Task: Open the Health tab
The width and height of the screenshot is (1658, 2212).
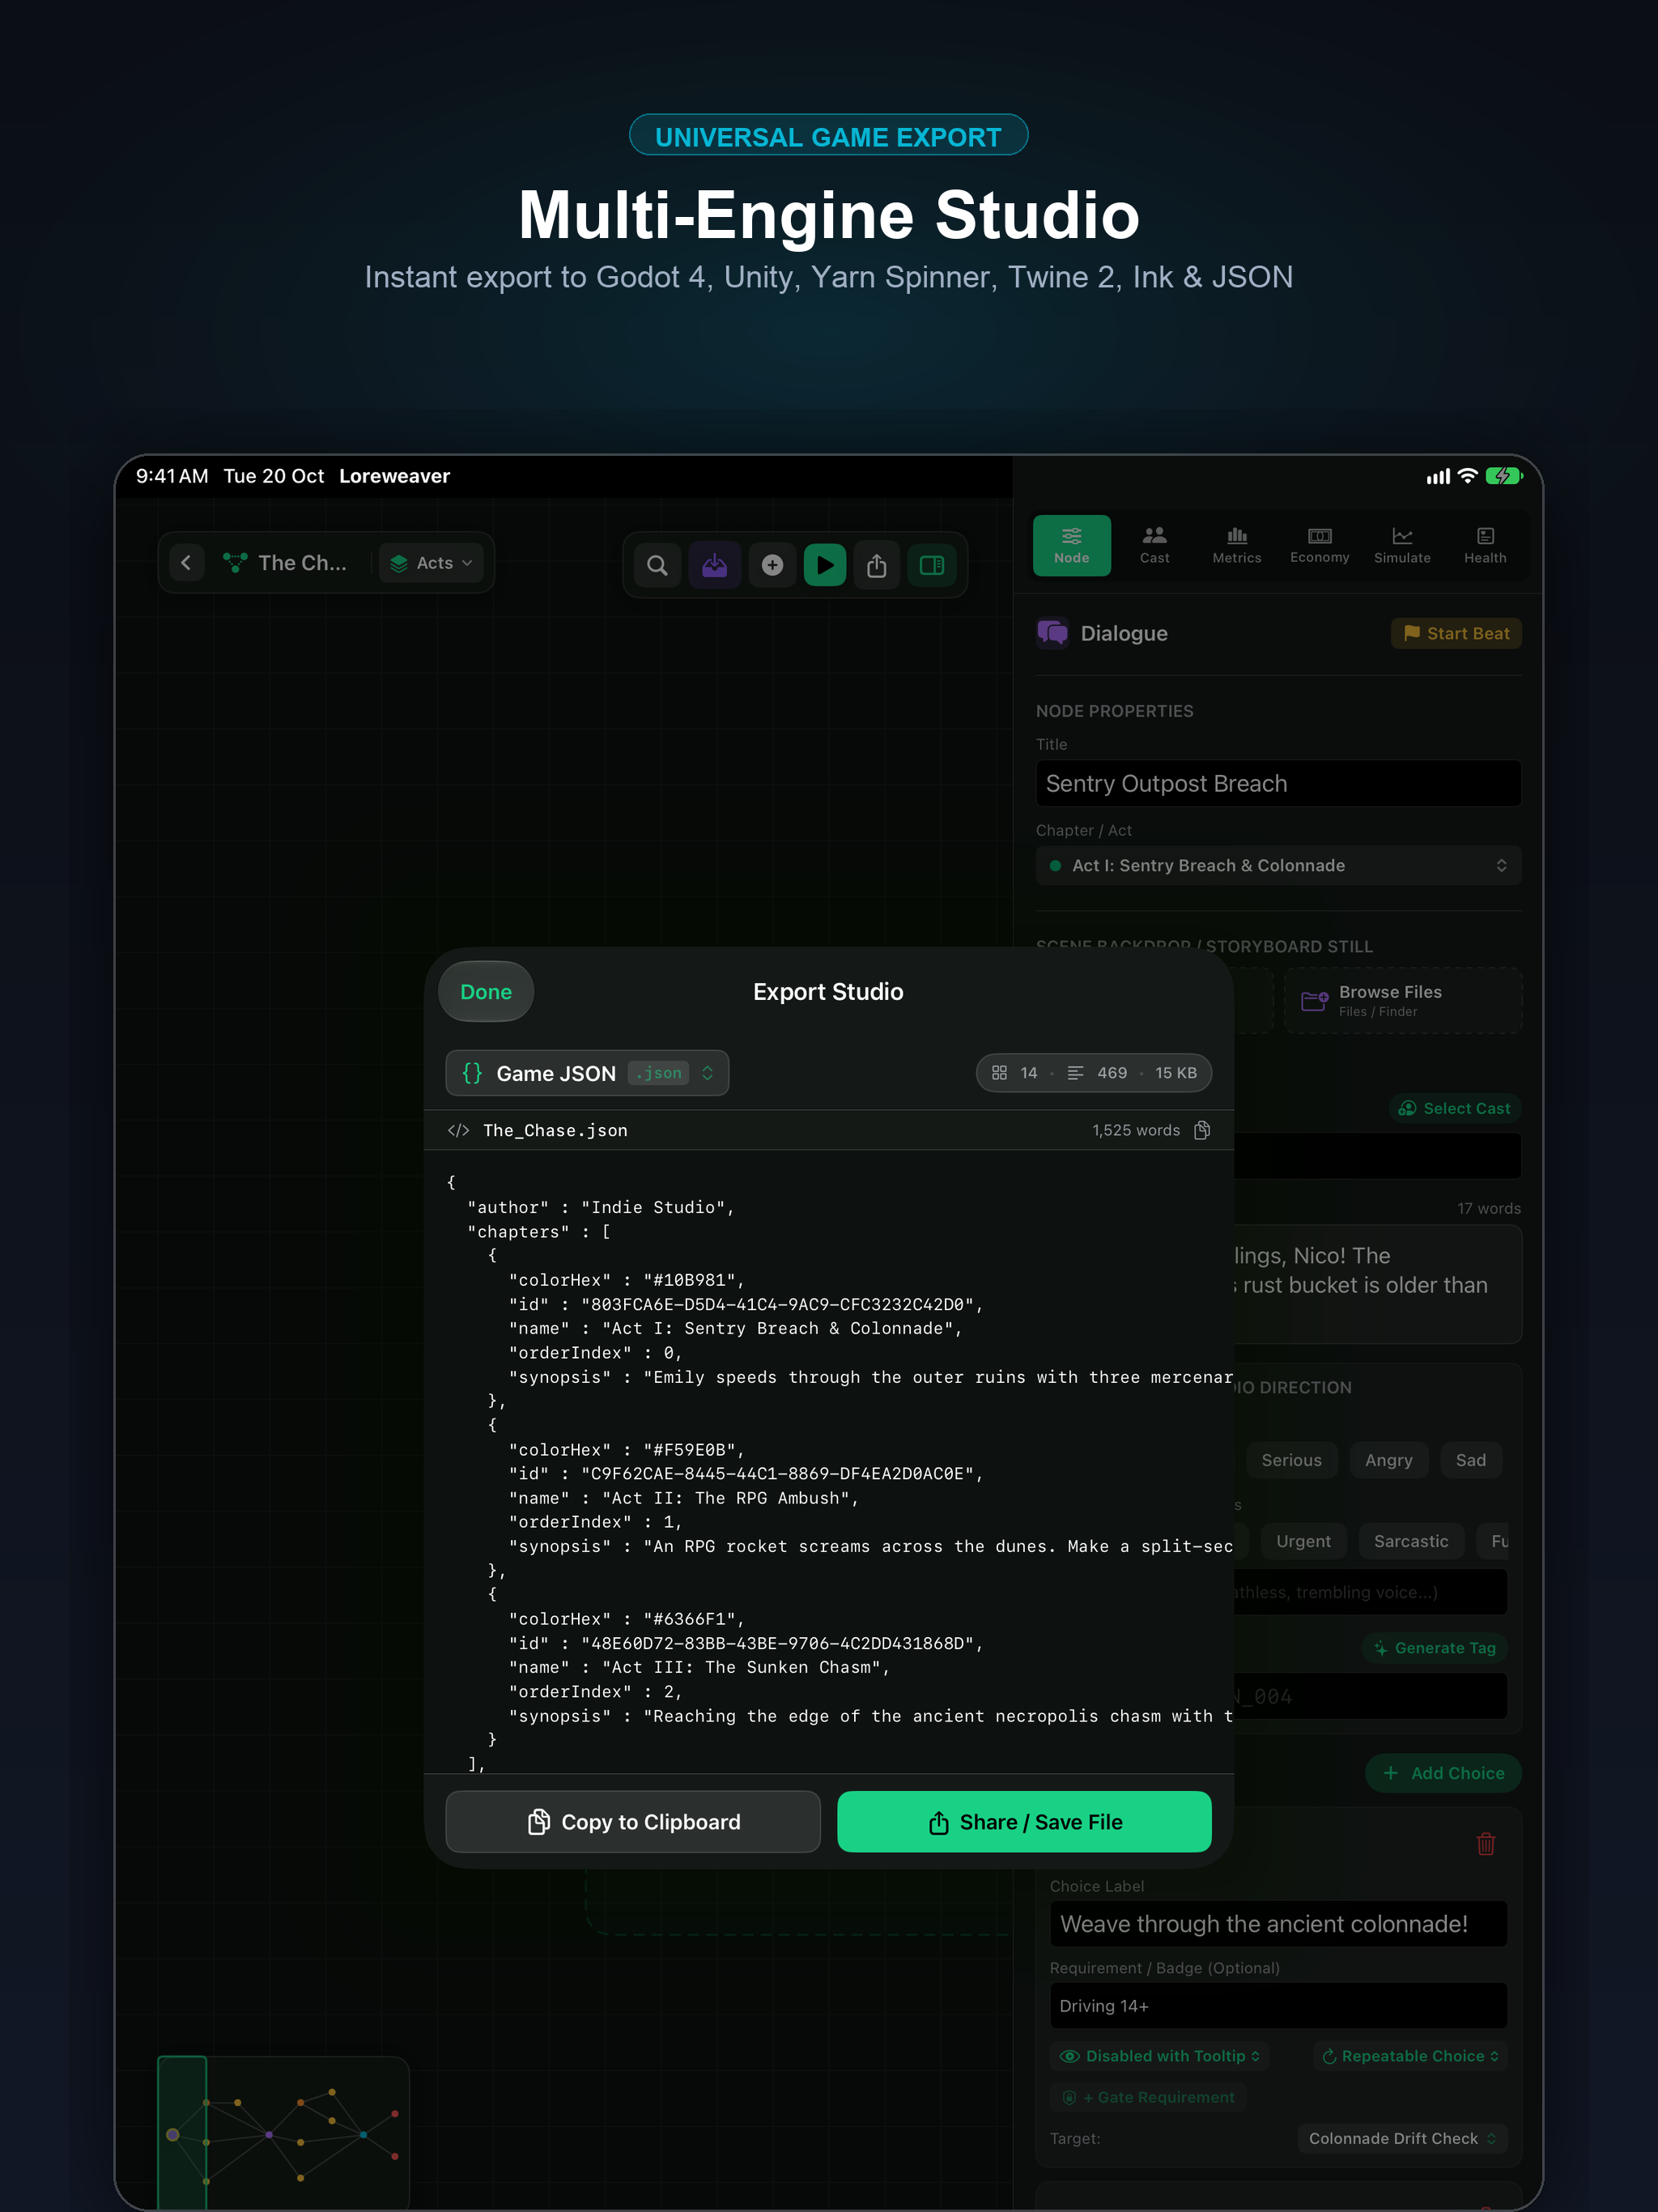Action: [x=1485, y=545]
